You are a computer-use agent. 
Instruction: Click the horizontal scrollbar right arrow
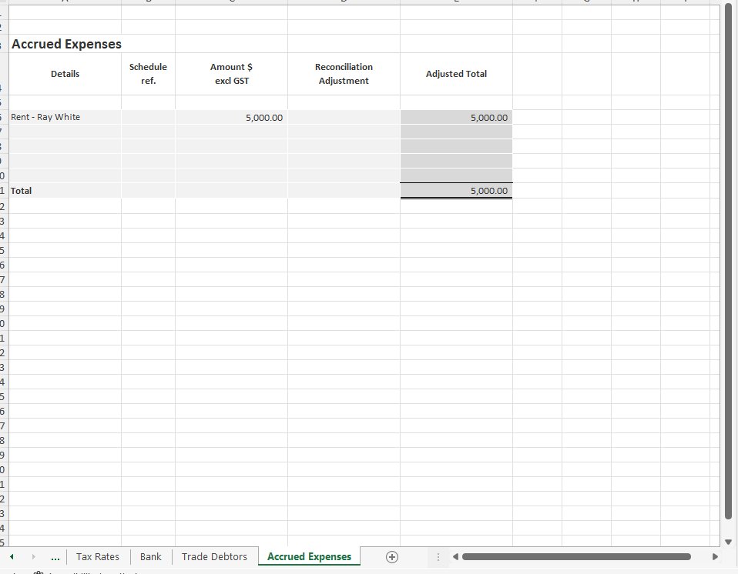715,556
